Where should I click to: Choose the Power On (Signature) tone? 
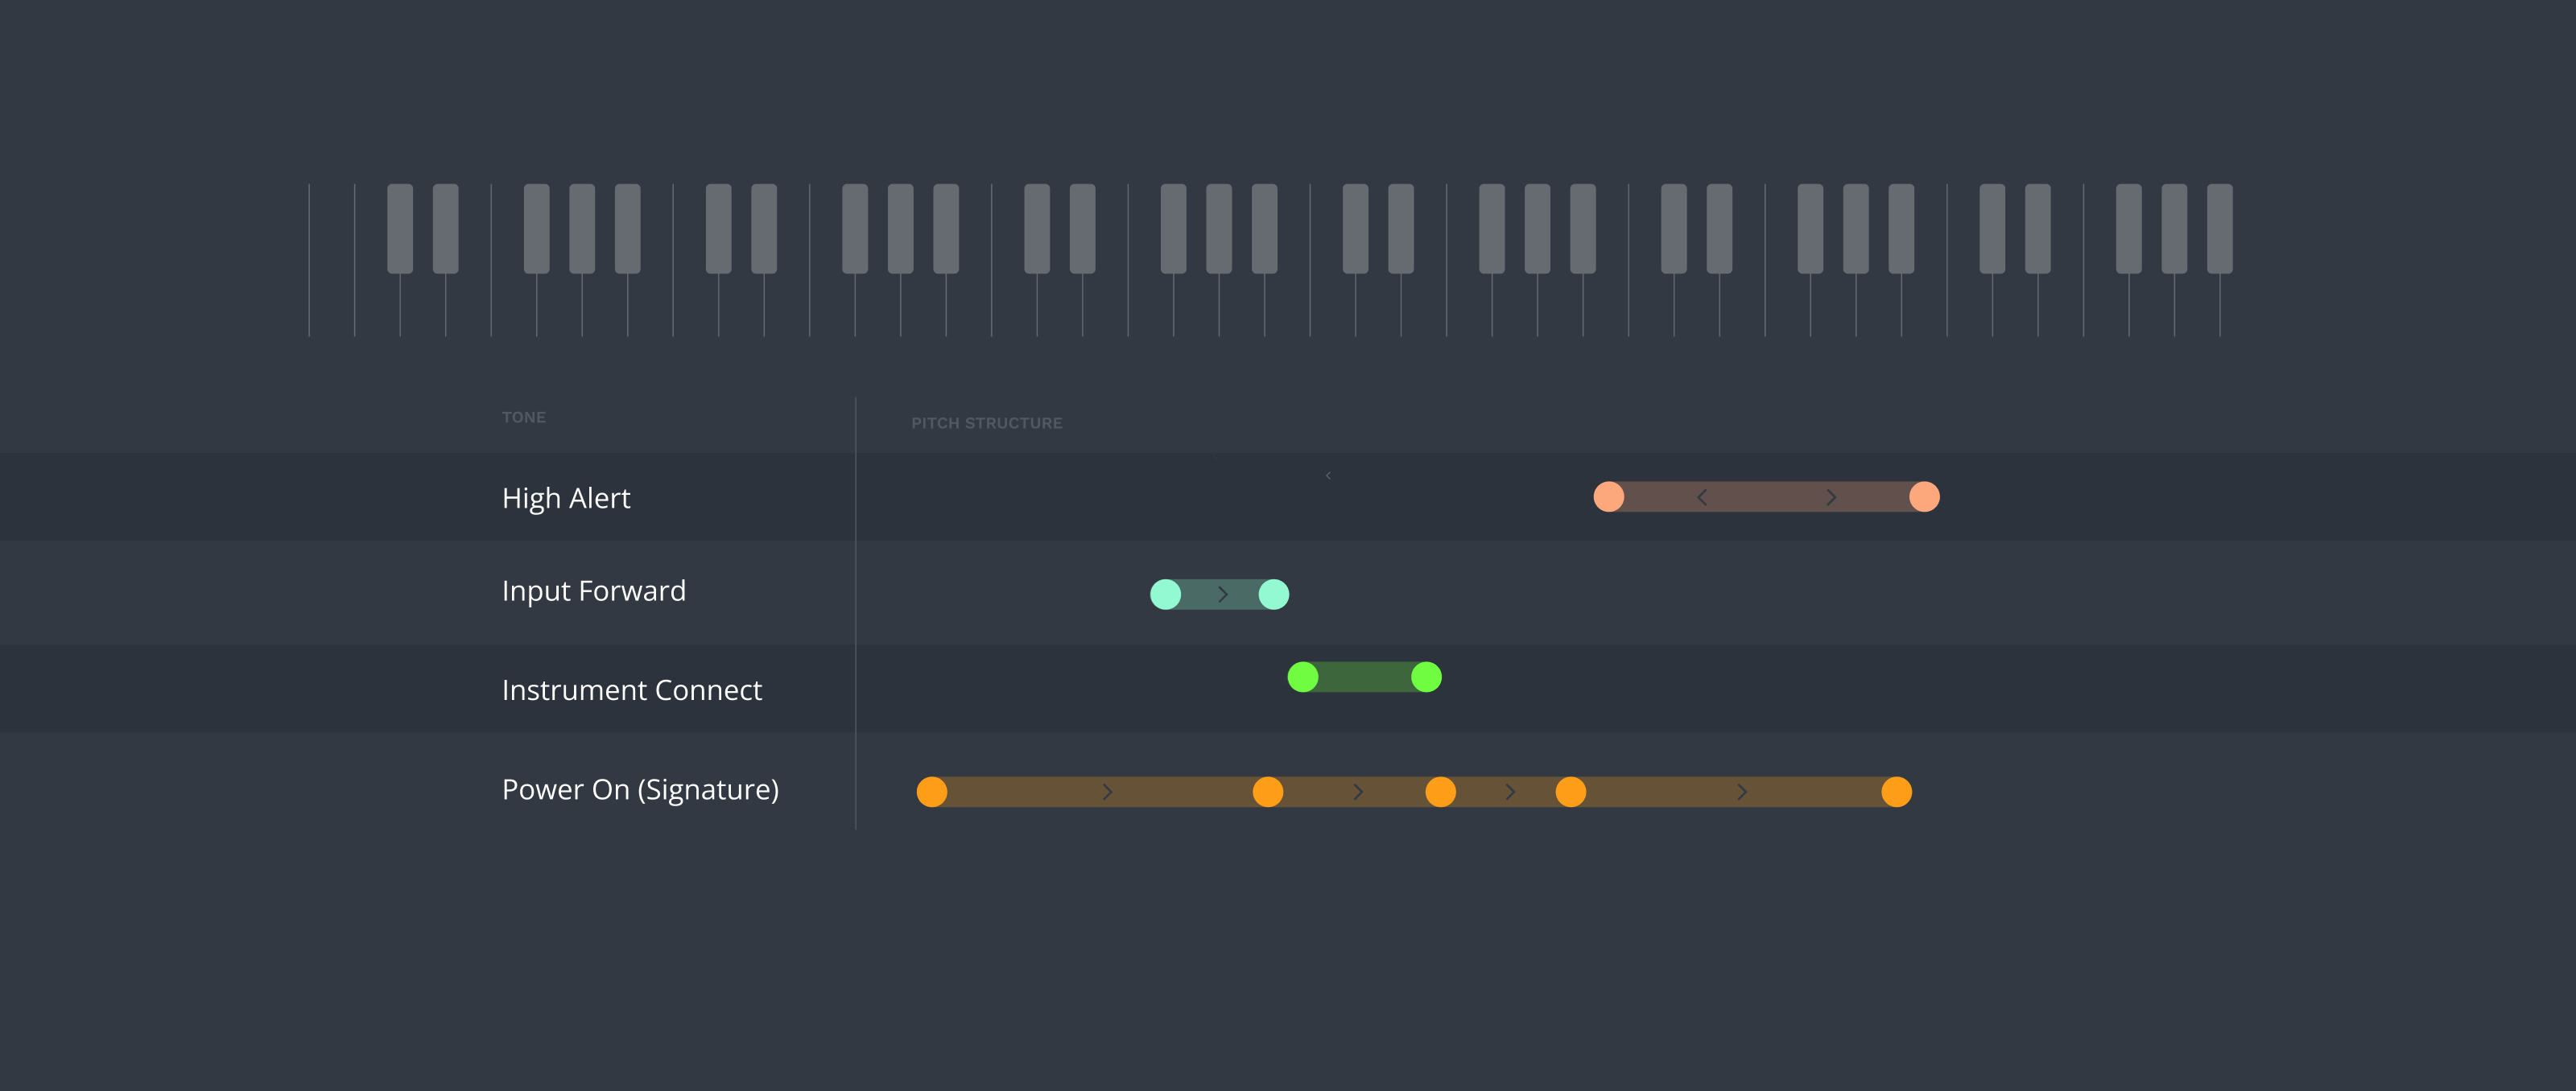point(640,789)
